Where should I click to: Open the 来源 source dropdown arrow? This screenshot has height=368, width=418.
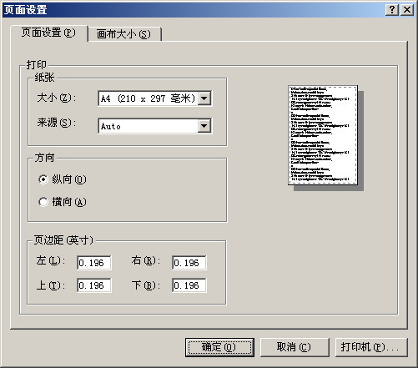pos(204,126)
